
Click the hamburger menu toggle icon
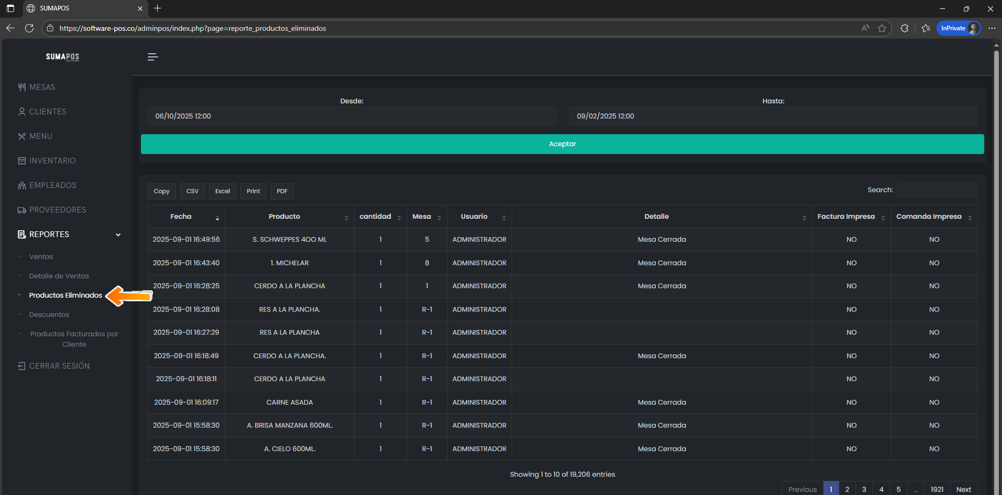tap(152, 57)
